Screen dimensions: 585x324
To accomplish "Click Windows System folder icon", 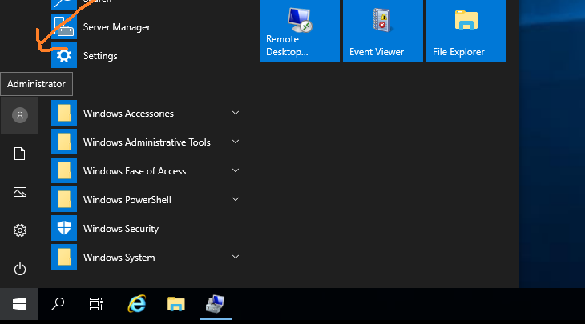I will [64, 257].
